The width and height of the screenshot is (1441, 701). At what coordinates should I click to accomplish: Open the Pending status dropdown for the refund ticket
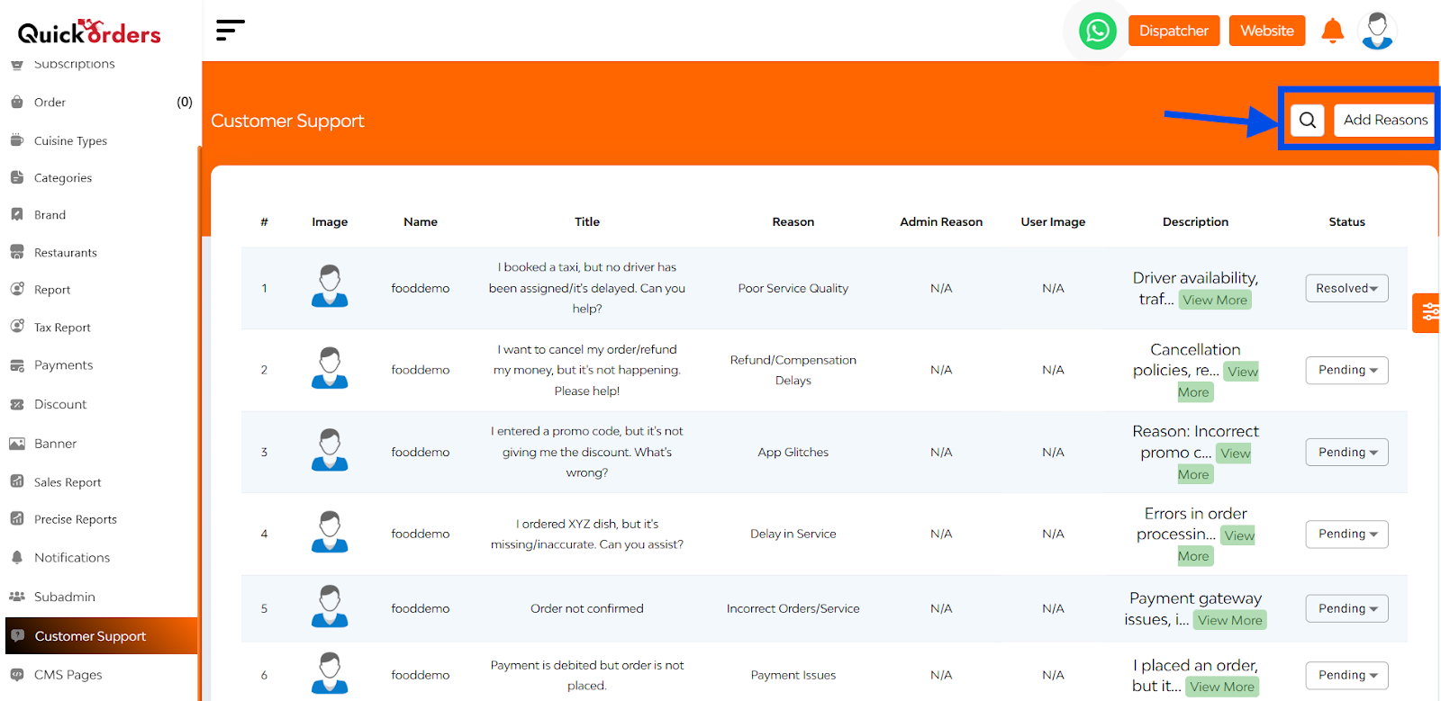[1346, 370]
